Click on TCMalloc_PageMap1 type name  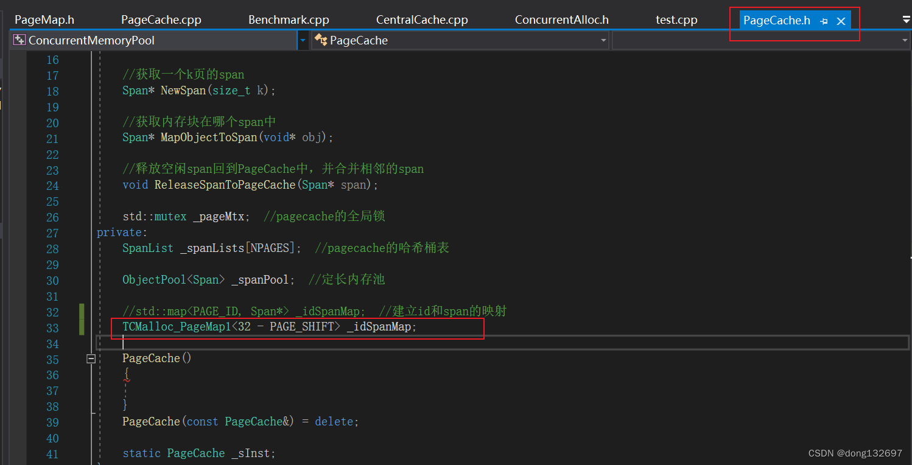177,327
